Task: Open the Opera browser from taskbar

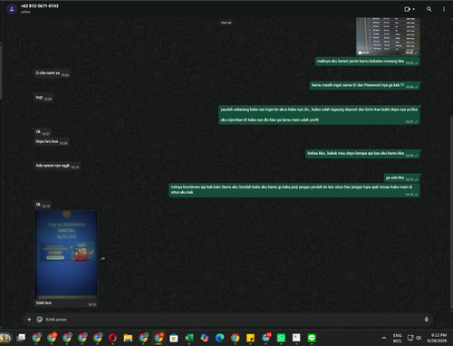Action: (112, 338)
